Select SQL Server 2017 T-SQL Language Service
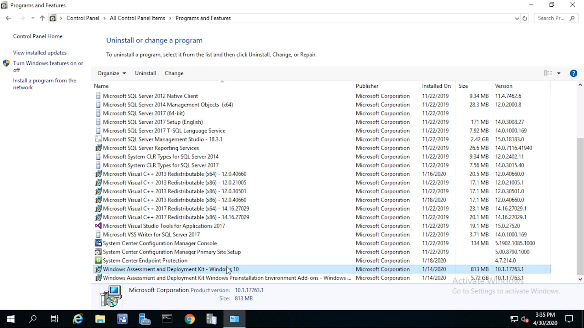This screenshot has height=328, width=584. 164,130
